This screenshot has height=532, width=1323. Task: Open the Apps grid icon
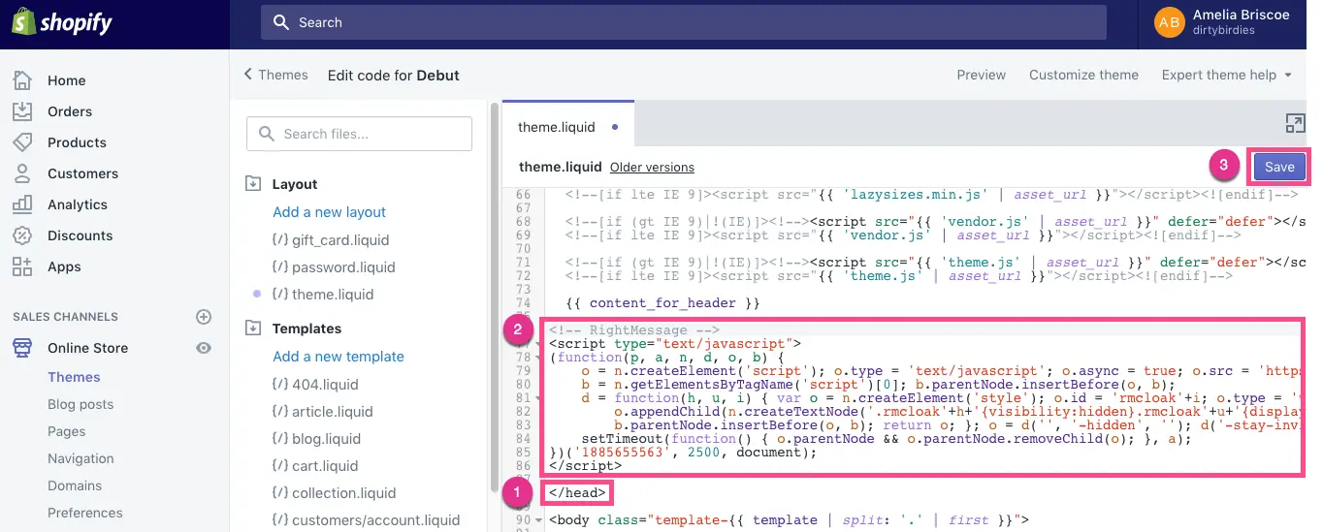click(22, 266)
